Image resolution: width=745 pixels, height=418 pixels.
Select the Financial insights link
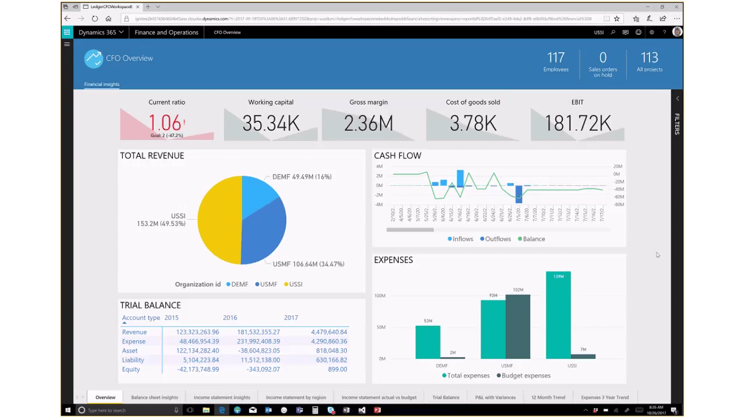pyautogui.click(x=101, y=84)
